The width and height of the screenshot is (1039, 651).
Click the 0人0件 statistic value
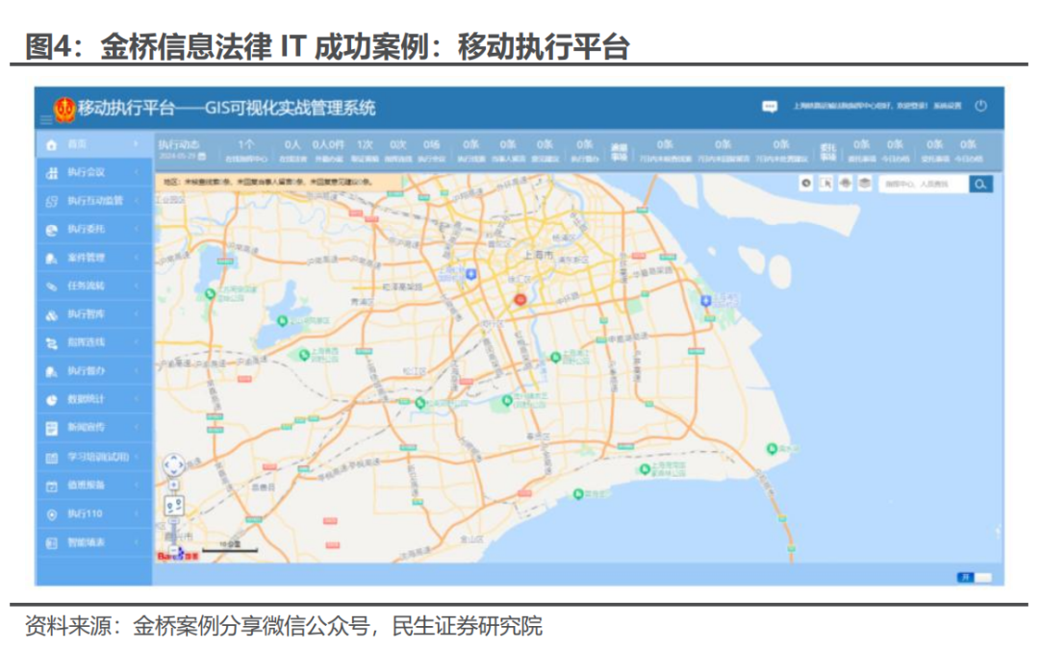[328, 144]
